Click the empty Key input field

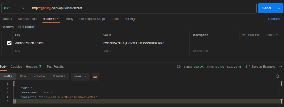click(x=57, y=51)
